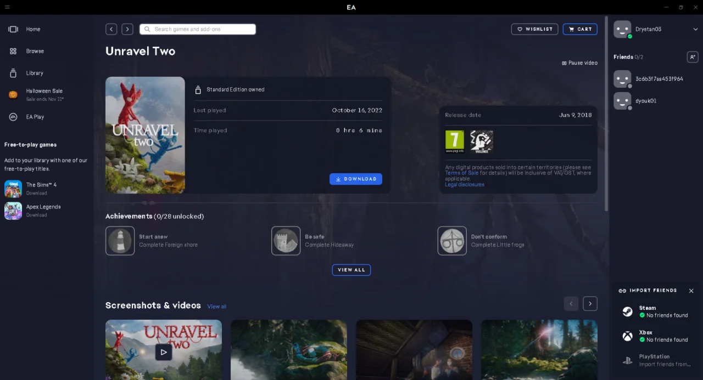The width and height of the screenshot is (703, 380).
Task: Pause the background video
Action: pyautogui.click(x=579, y=63)
